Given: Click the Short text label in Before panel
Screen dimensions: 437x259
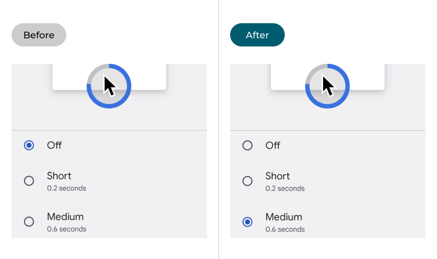Looking at the screenshot, I should pos(59,176).
